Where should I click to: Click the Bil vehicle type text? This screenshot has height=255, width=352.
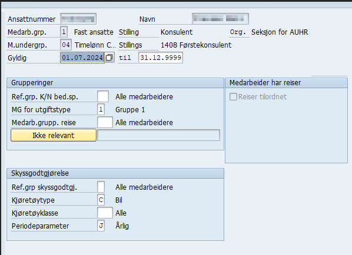coord(119,200)
